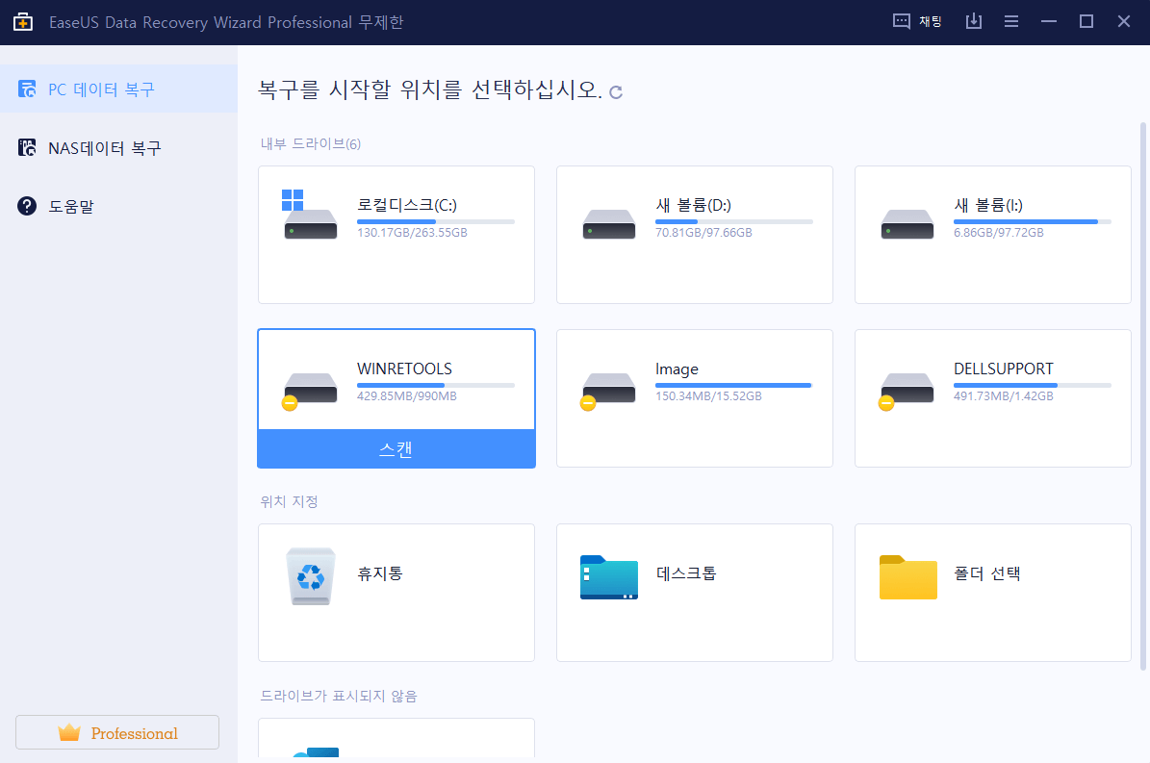Click the 휴지통 recycle bin icon
The height and width of the screenshot is (763, 1150).
[311, 576]
